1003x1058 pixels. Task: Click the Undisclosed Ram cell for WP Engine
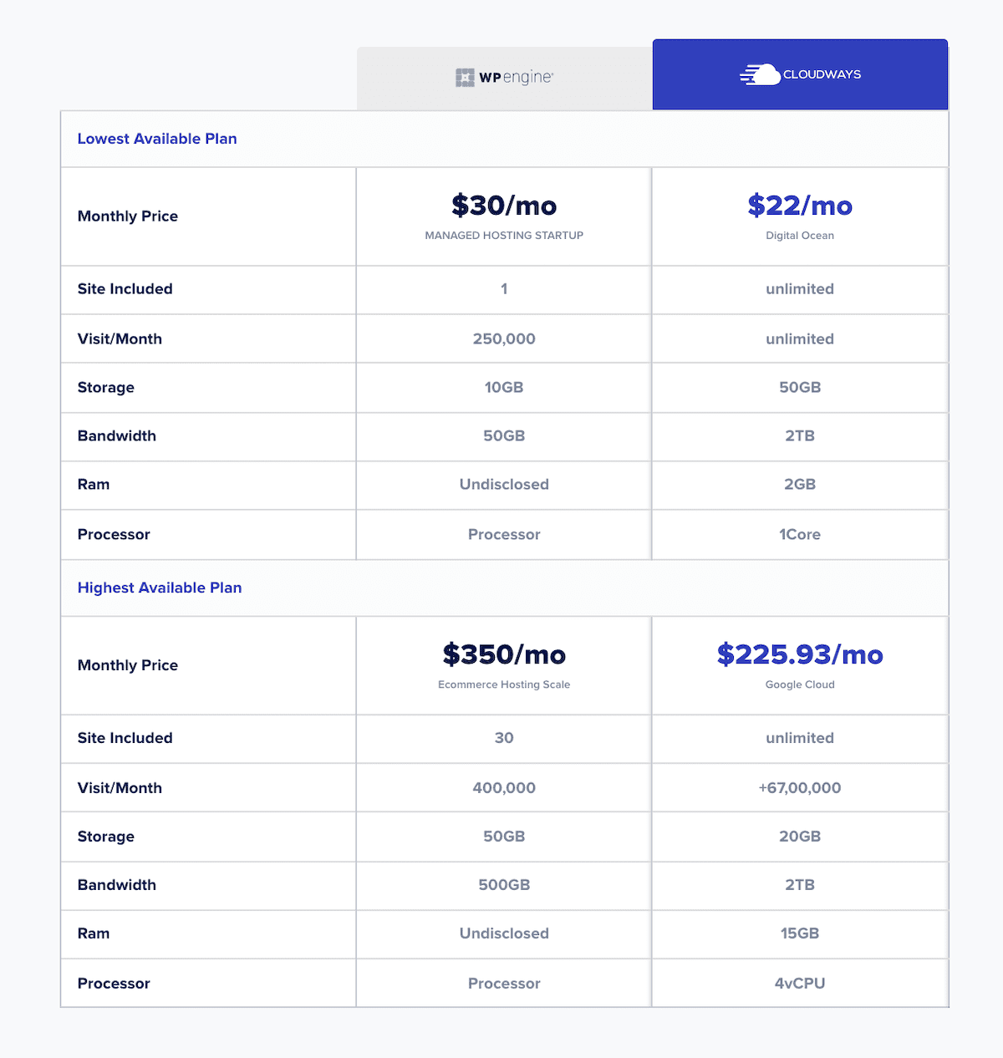[x=503, y=485]
